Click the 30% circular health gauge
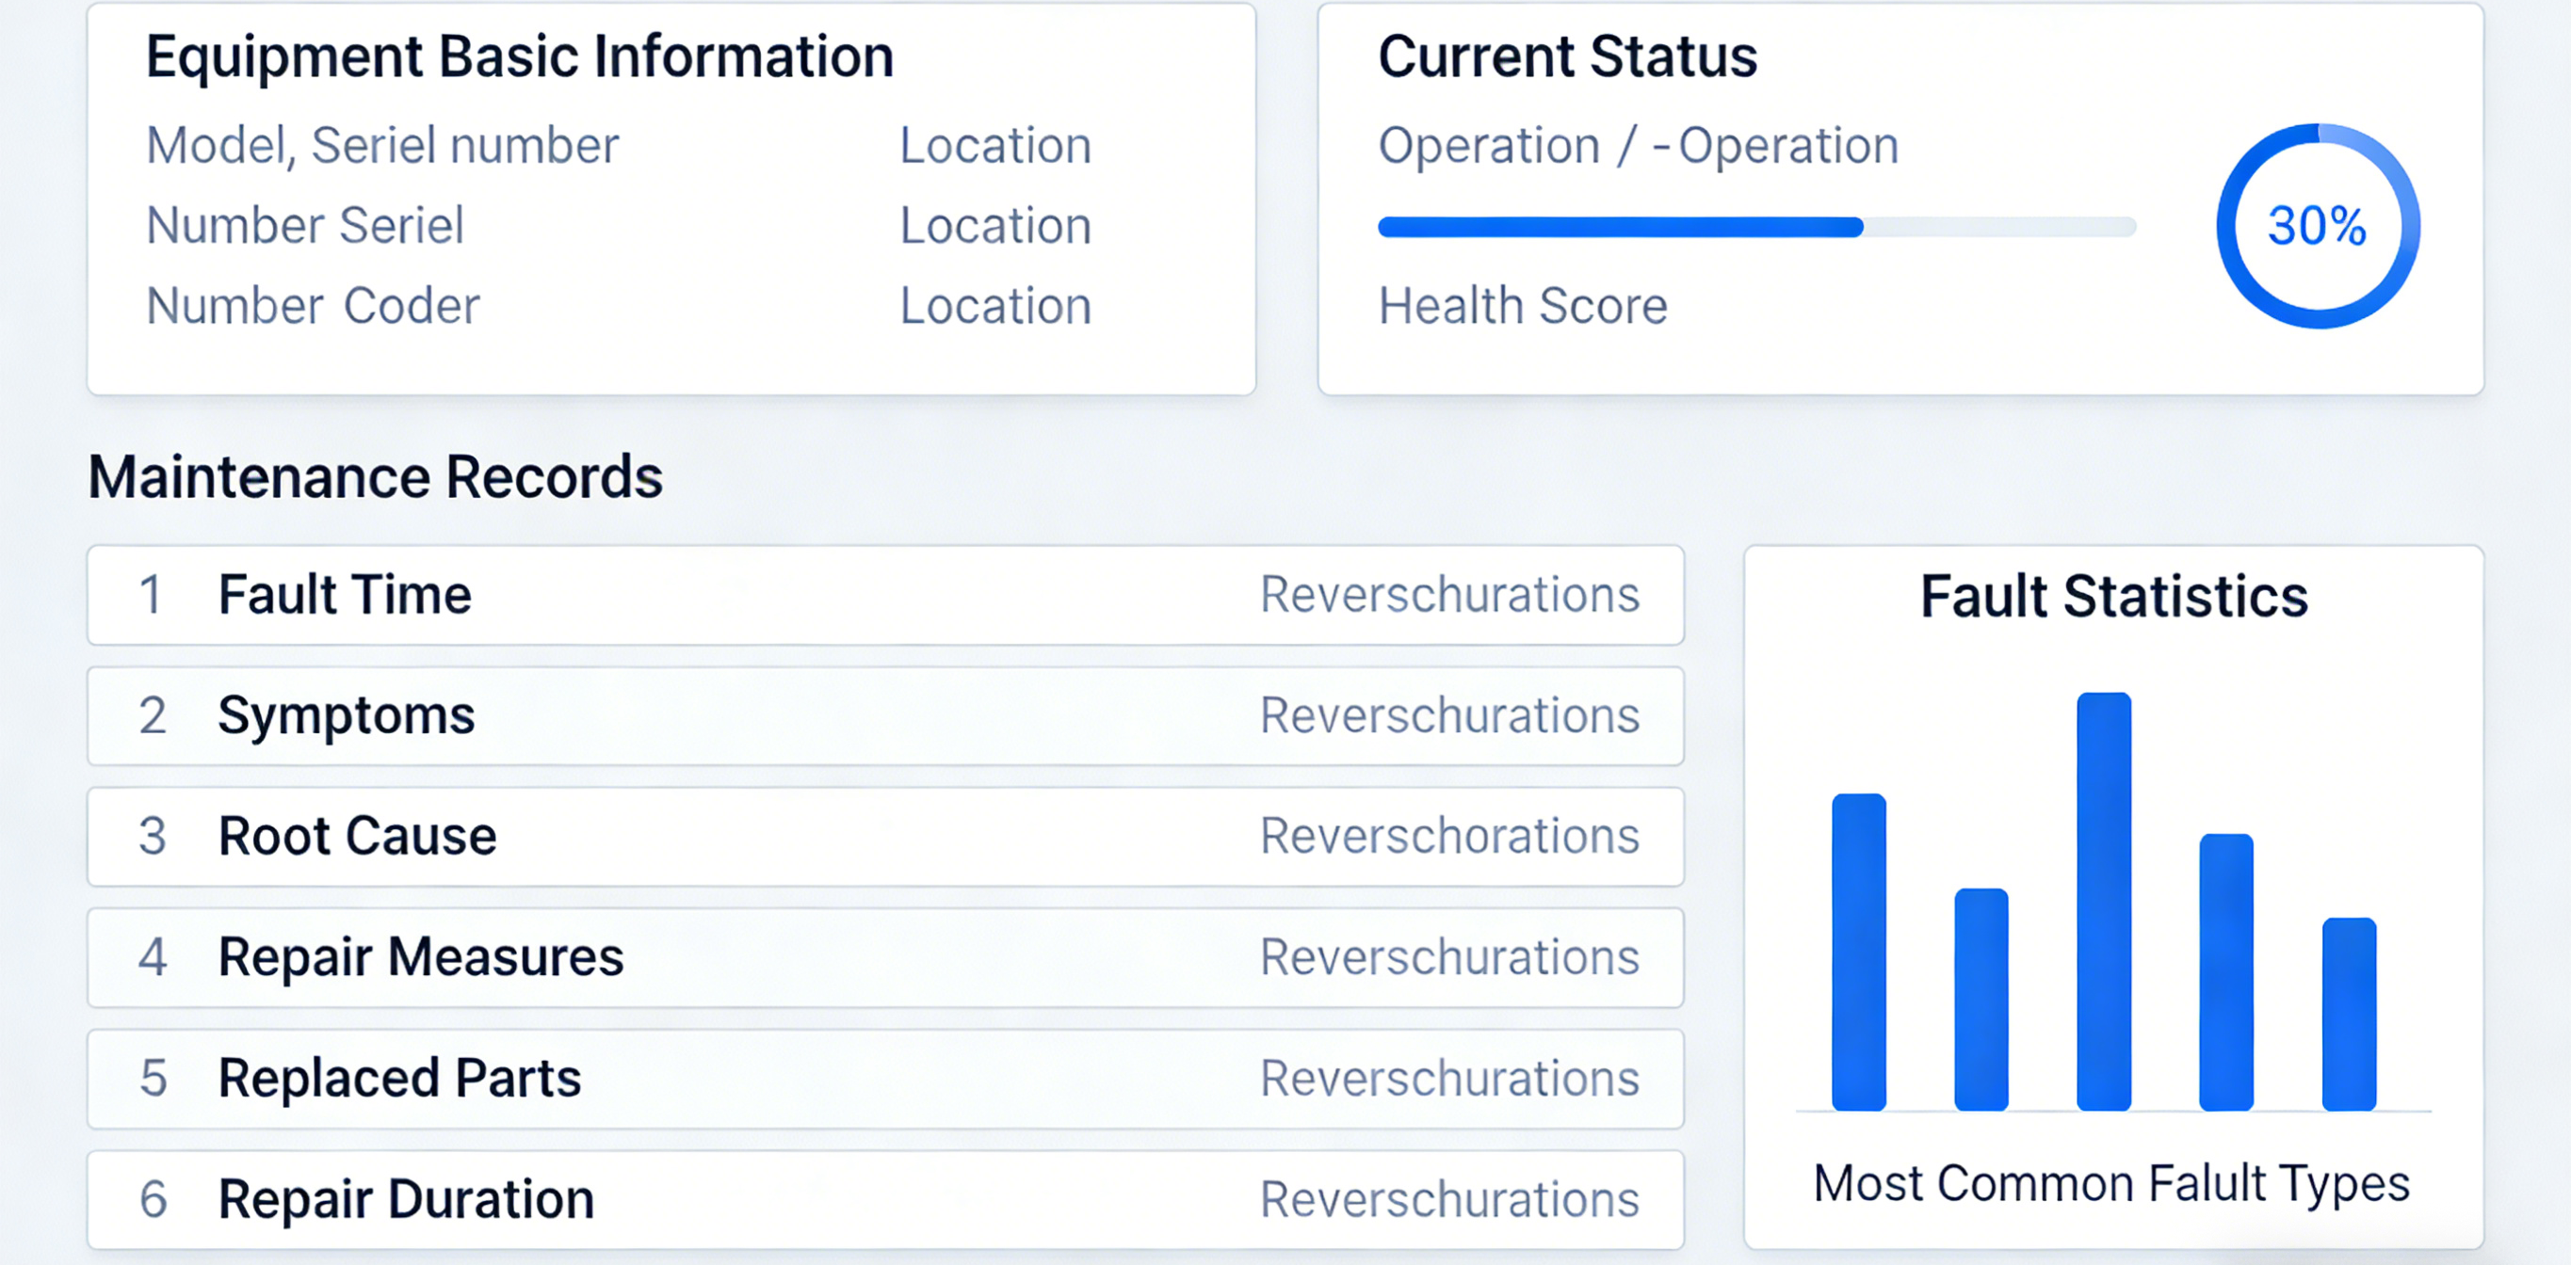Viewport: 2571px width, 1265px height. pos(2317,226)
